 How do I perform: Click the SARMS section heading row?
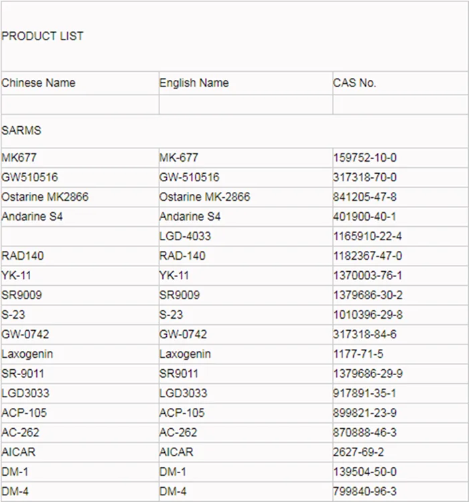[21, 131]
